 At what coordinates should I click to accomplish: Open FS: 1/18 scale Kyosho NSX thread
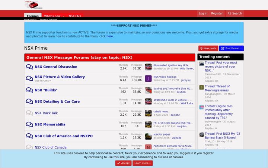(x=173, y=123)
